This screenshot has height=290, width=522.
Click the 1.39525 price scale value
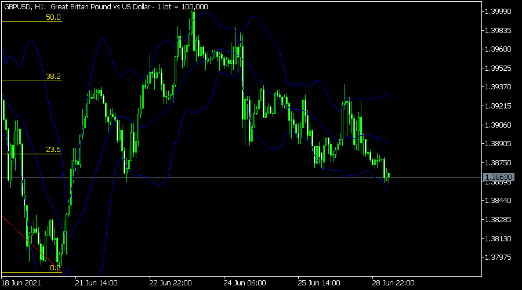tap(498, 68)
